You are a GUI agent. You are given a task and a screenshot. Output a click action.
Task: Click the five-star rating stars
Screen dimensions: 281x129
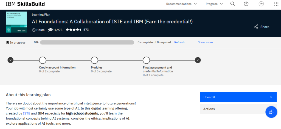pos(74,30)
